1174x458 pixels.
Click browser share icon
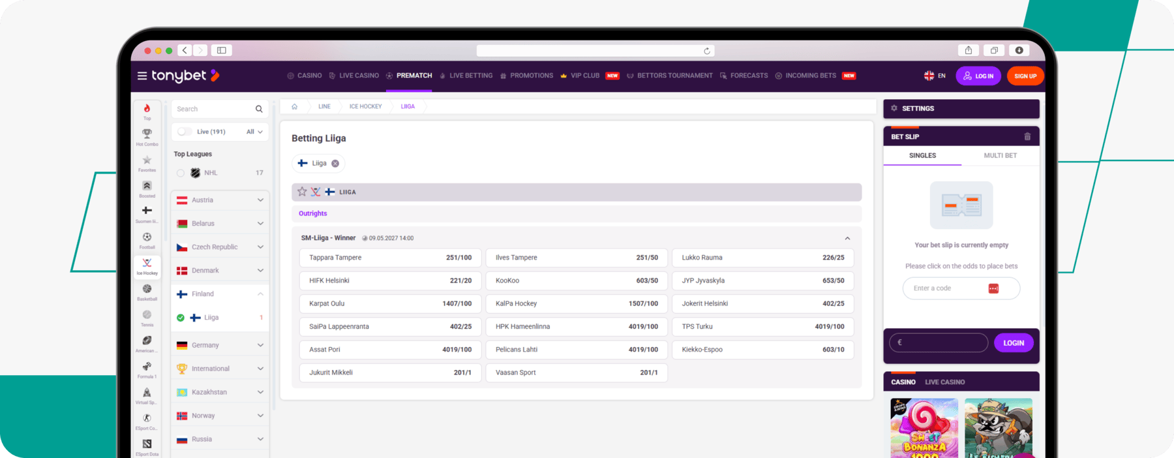969,50
